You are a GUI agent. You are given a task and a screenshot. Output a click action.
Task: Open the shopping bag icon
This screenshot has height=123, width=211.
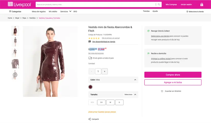[x=202, y=4]
